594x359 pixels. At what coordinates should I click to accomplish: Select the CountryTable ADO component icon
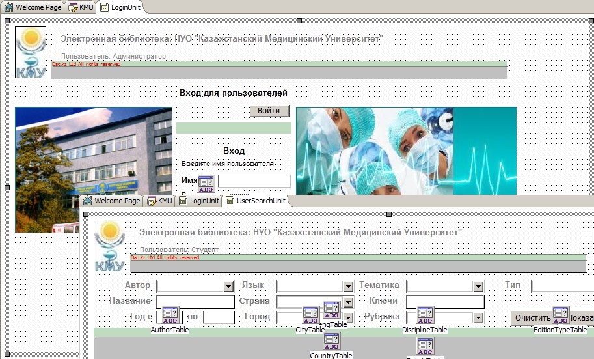click(x=331, y=341)
